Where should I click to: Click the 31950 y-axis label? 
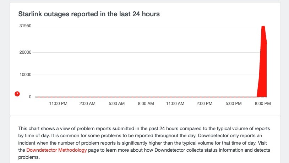pyautogui.click(x=25, y=26)
